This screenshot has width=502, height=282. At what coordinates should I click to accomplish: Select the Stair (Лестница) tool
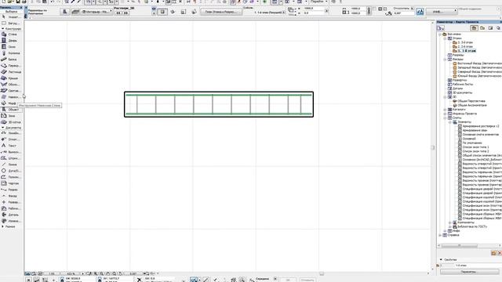pyautogui.click(x=11, y=72)
